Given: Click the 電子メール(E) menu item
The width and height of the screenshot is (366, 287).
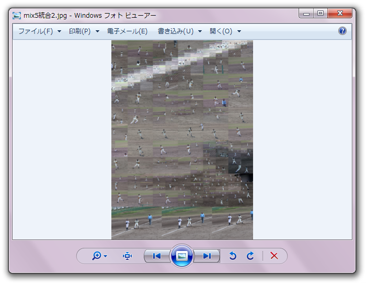Looking at the screenshot, I should coord(127,31).
